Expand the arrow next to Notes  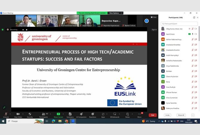(132, 114)
